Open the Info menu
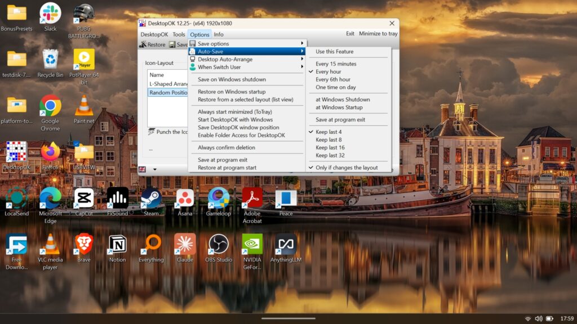 tap(219, 34)
